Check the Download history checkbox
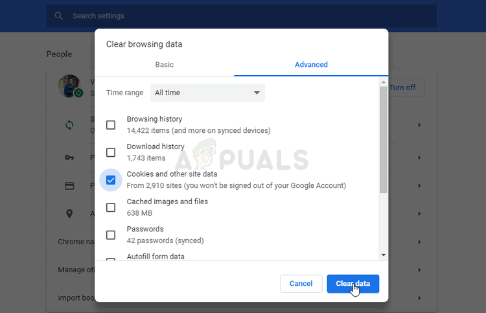This screenshot has width=486, height=313. [111, 152]
